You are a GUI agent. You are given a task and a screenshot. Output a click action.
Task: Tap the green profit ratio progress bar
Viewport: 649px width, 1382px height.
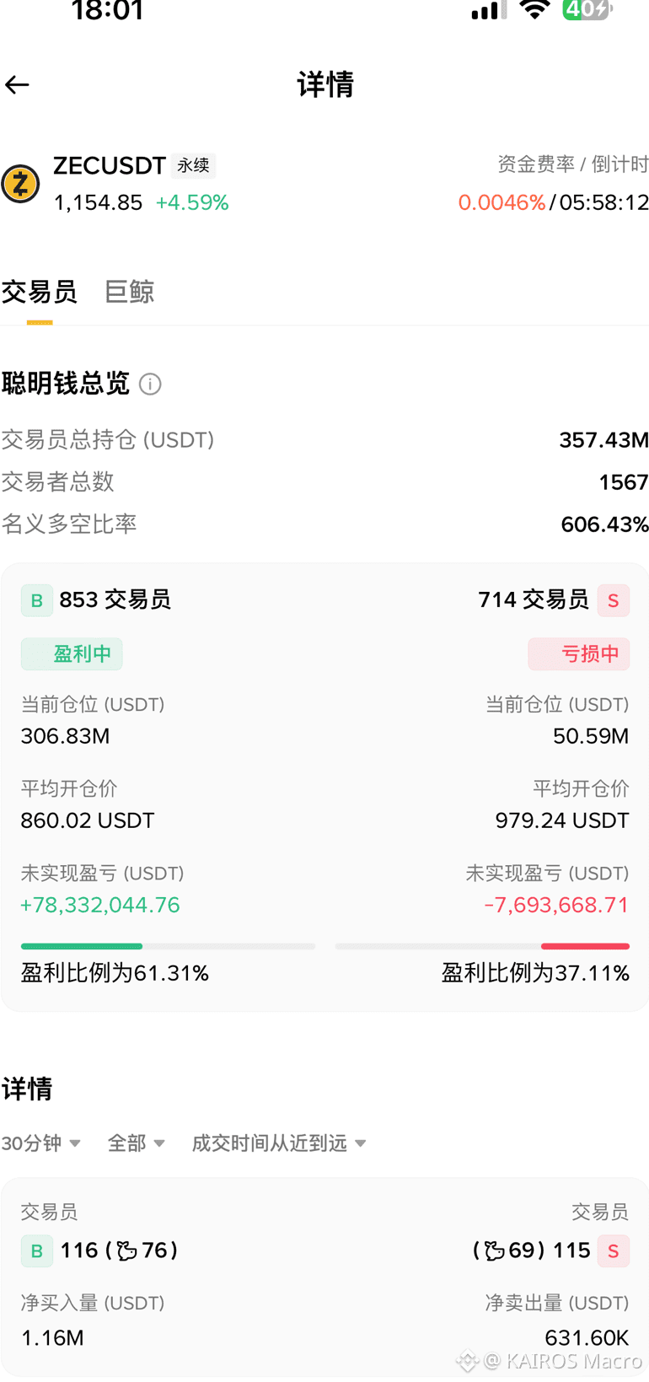168,946
